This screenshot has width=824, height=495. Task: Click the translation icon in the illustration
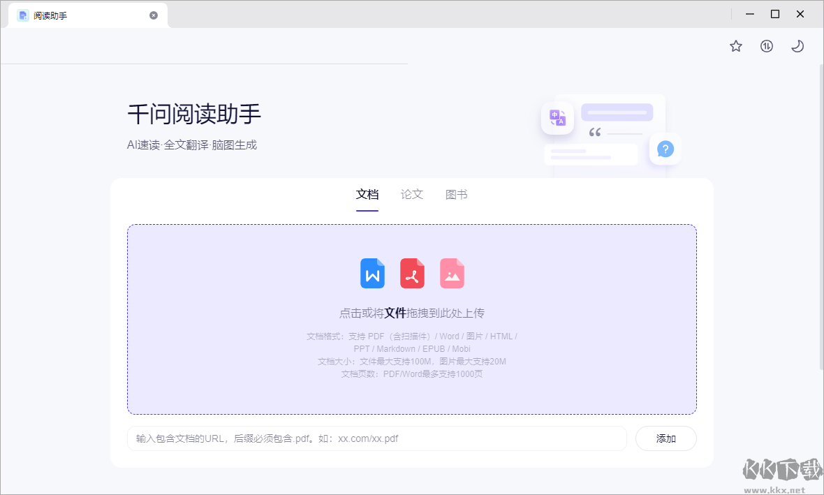pos(557,118)
